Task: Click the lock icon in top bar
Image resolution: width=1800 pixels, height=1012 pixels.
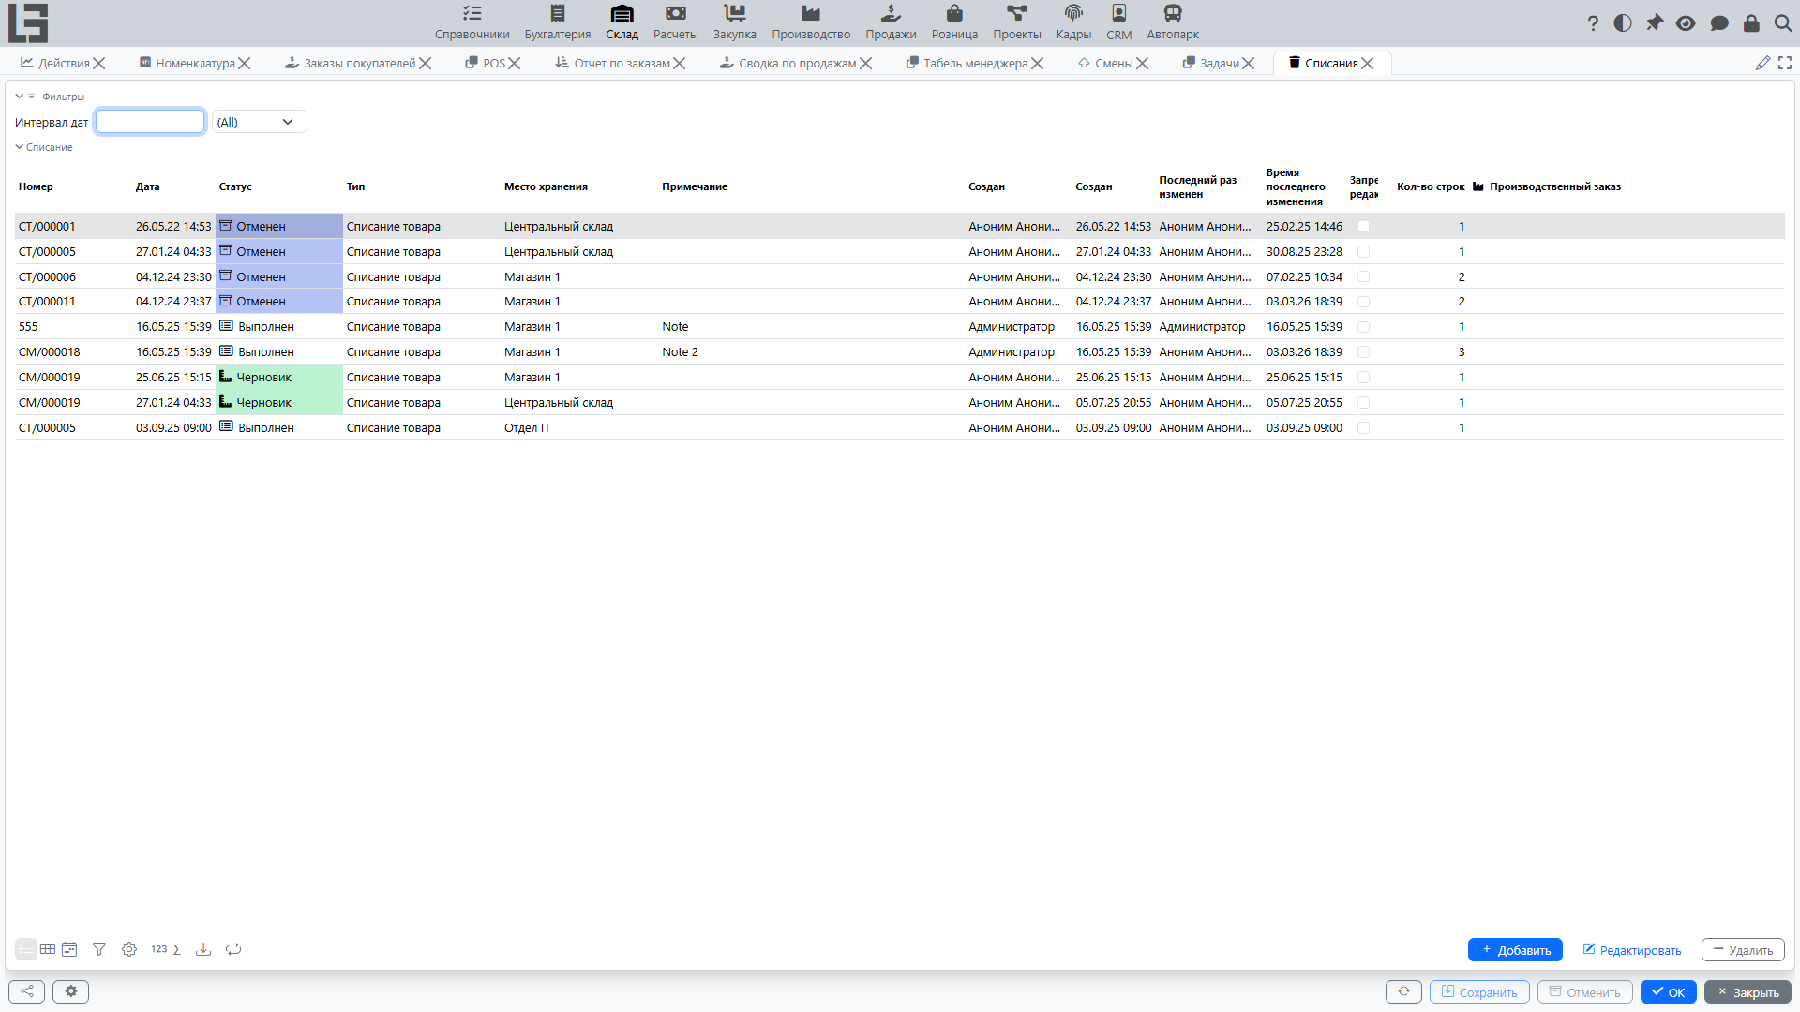Action: point(1751,23)
